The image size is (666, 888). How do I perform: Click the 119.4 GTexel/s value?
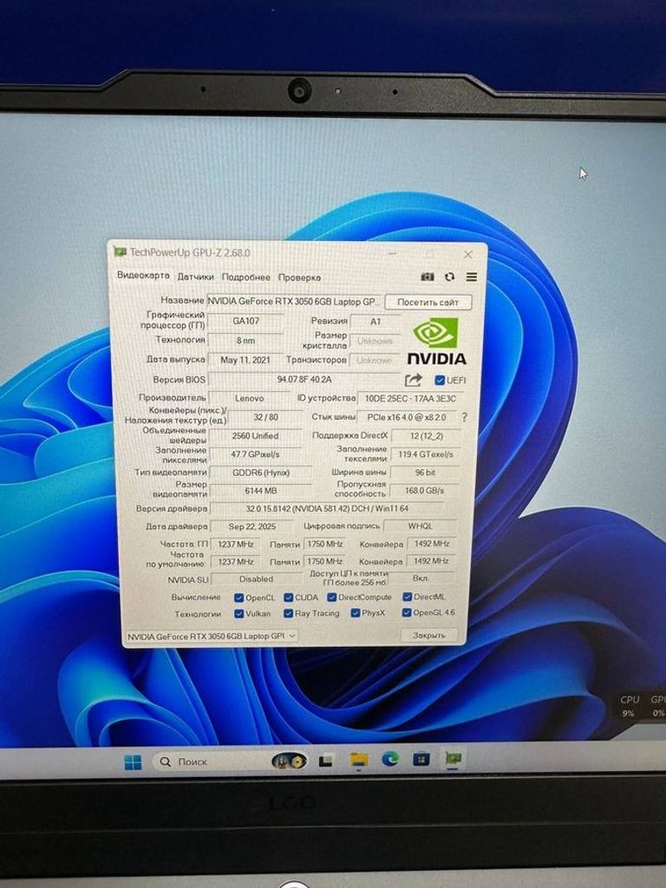click(425, 454)
